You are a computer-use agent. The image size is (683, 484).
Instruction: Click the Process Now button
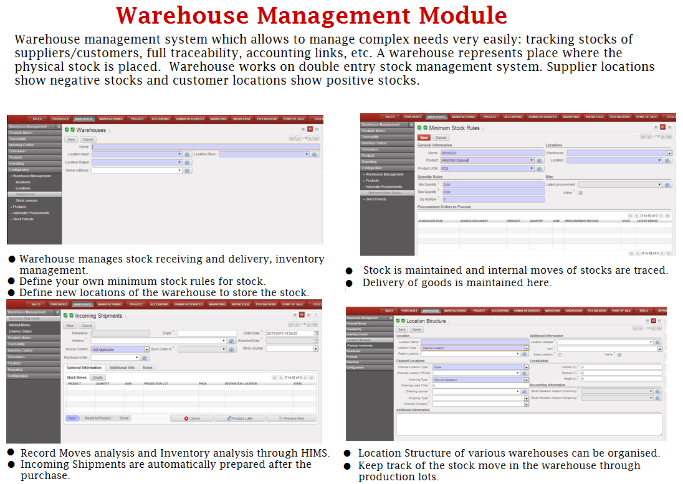pos(291,419)
